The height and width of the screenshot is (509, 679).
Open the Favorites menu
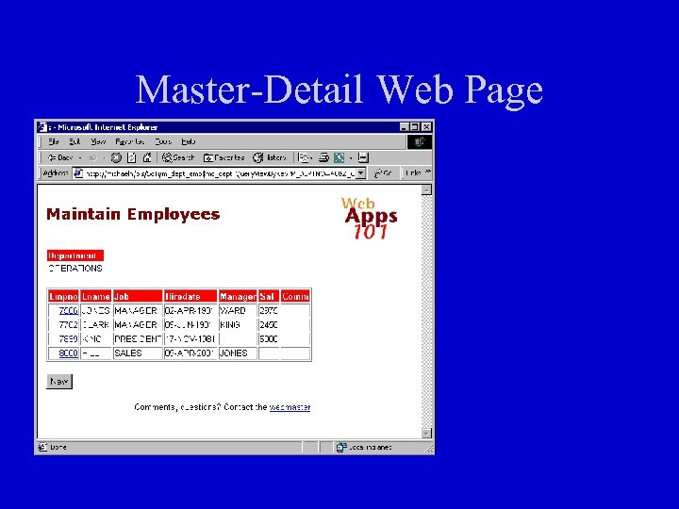(x=130, y=141)
